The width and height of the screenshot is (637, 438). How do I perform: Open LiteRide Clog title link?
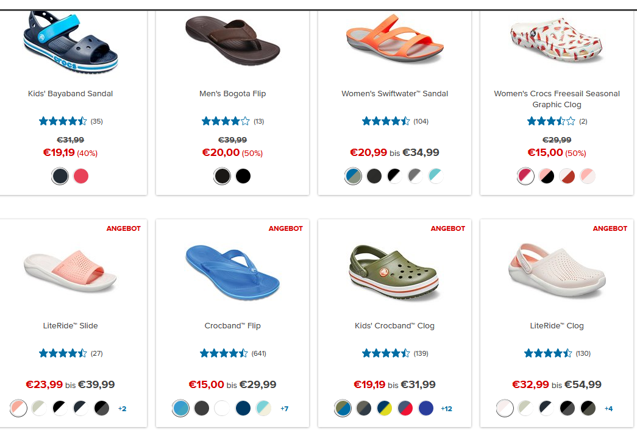tap(557, 325)
